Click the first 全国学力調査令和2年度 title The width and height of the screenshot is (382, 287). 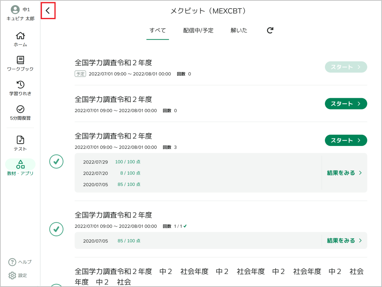tap(113, 63)
